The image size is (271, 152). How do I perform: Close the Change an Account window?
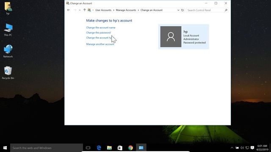tap(226, 3)
